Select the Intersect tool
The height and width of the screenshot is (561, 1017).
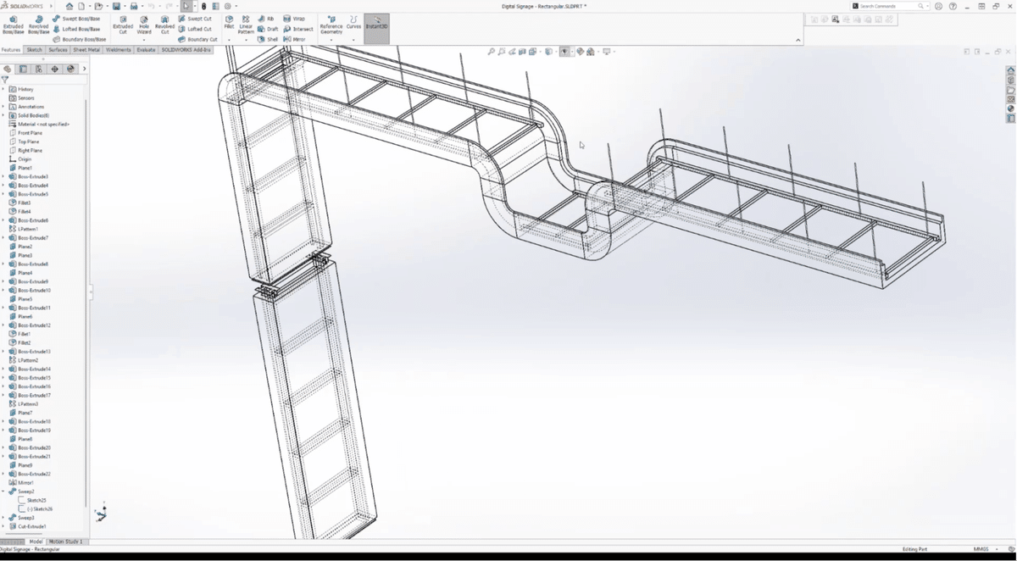[298, 29]
